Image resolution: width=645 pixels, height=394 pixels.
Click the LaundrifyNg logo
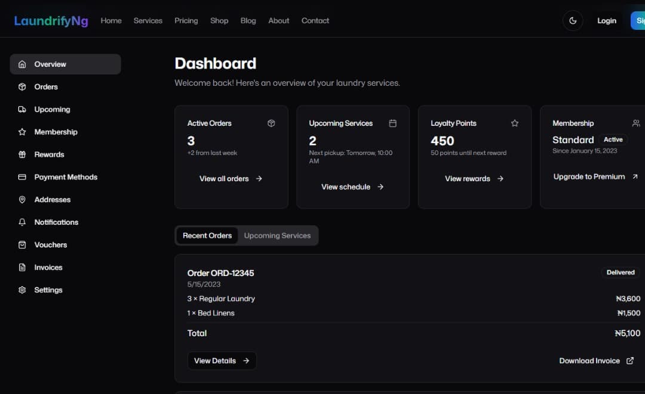click(51, 21)
